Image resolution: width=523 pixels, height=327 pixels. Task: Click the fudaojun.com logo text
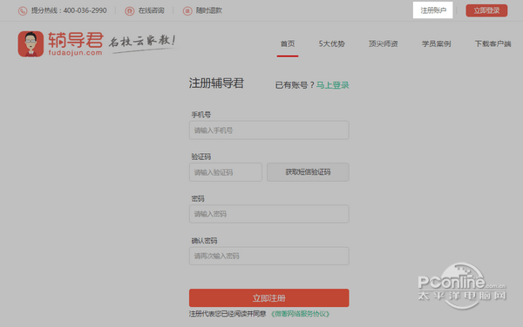75,52
